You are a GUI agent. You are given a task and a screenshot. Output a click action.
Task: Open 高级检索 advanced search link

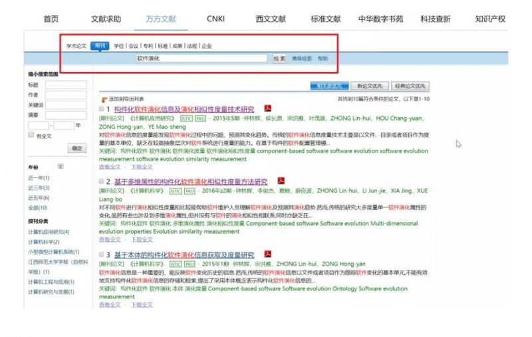click(301, 59)
